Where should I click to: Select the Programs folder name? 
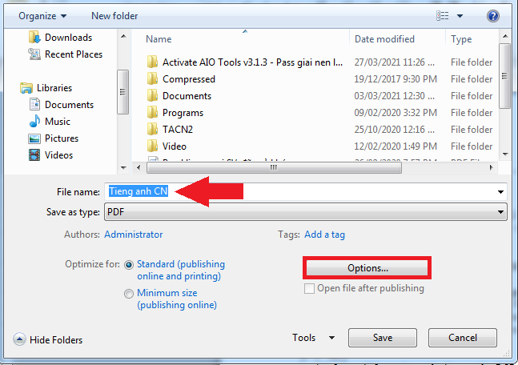pos(183,113)
